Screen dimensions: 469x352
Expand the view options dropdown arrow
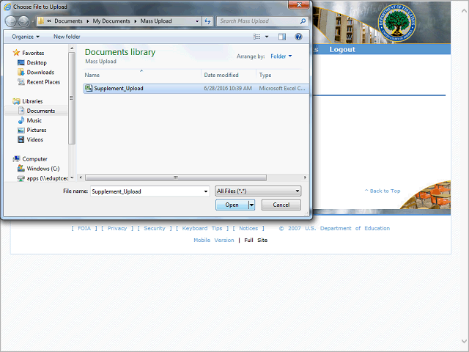coord(267,37)
